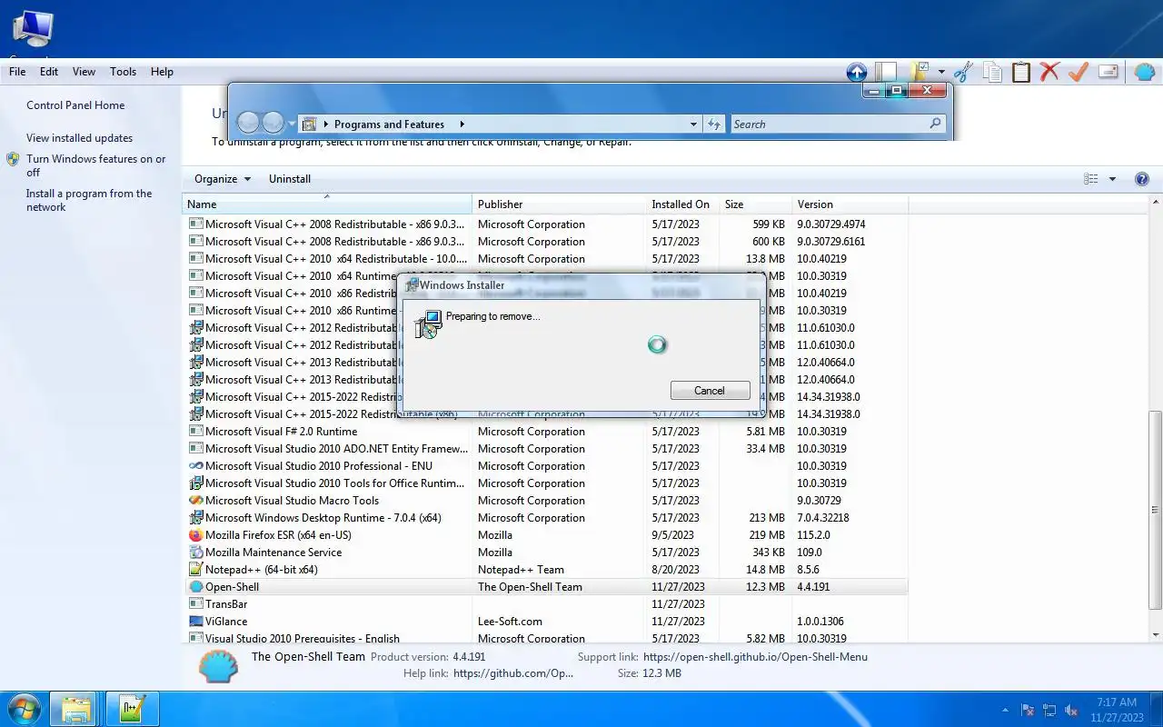Cancel the Windows Installer removal
Screen dimensions: 1163x727
pos(710,391)
